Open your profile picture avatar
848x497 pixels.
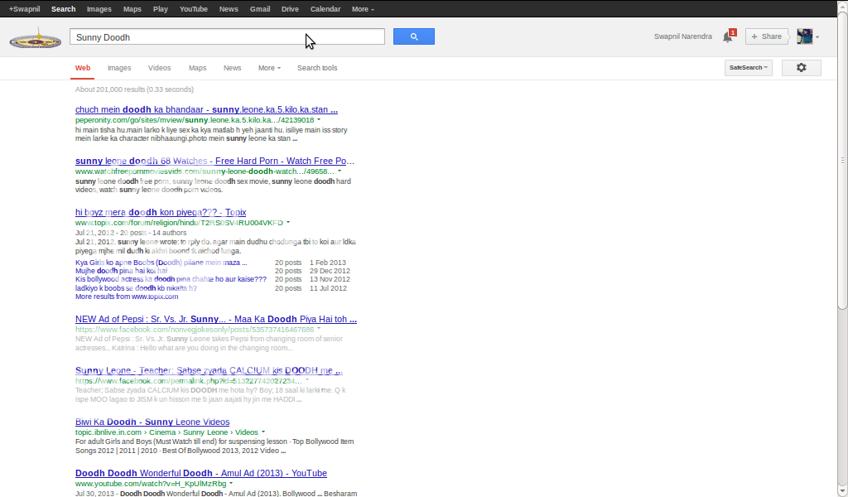(x=804, y=36)
